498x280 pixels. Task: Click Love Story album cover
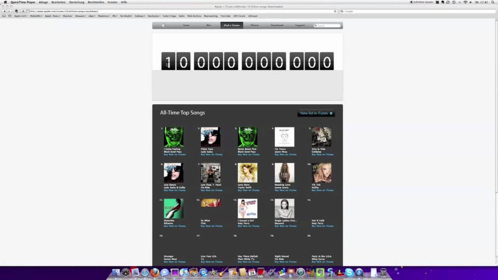click(x=247, y=173)
